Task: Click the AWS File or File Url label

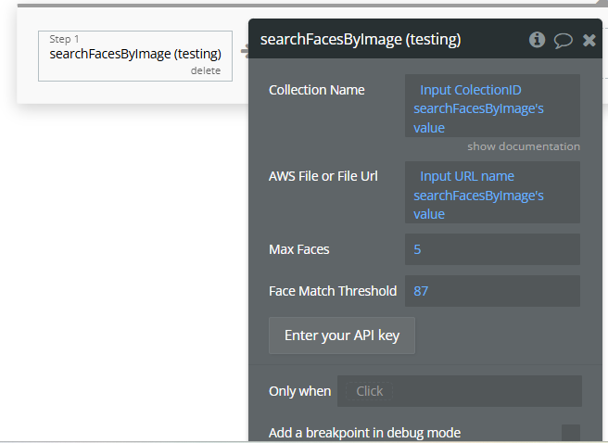Action: coord(323,176)
